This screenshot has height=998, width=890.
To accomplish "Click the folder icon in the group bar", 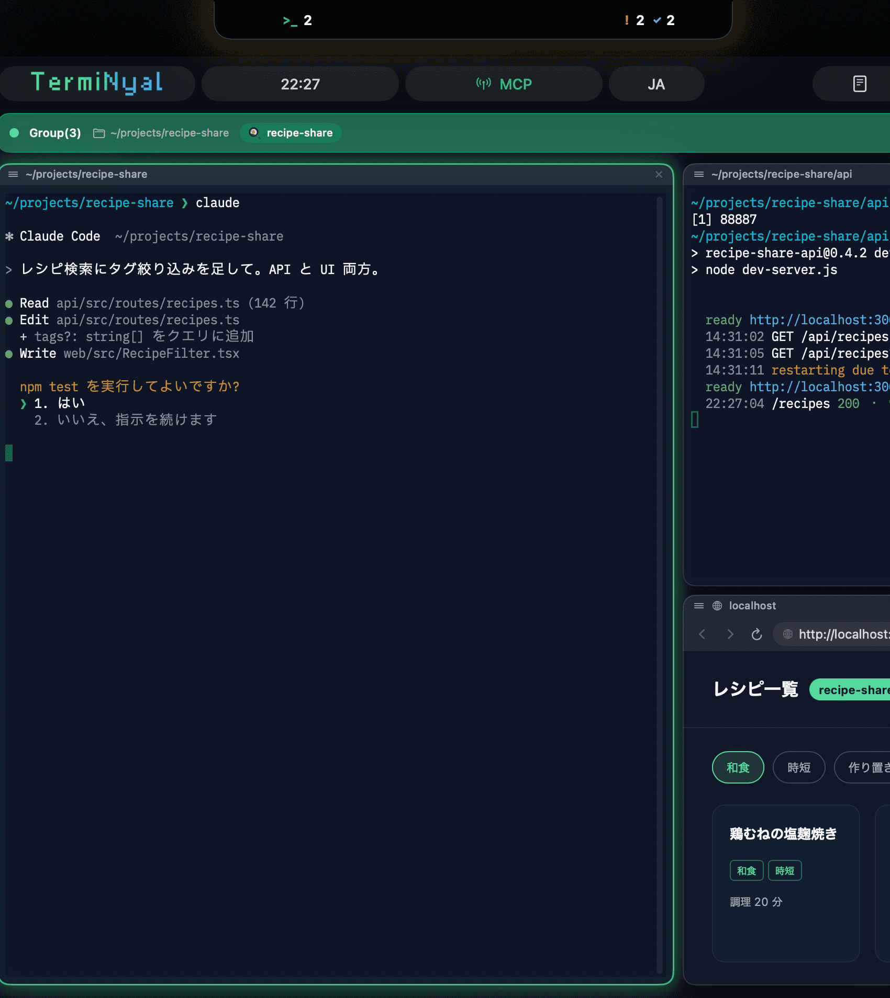I will tap(99, 133).
